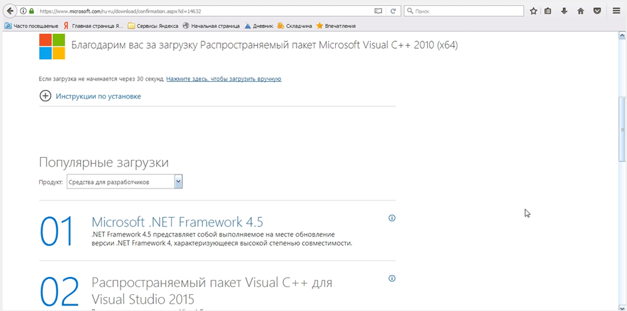This screenshot has height=311, width=627.
Task: Bookmark this page with the star icon
Action: tap(534, 11)
